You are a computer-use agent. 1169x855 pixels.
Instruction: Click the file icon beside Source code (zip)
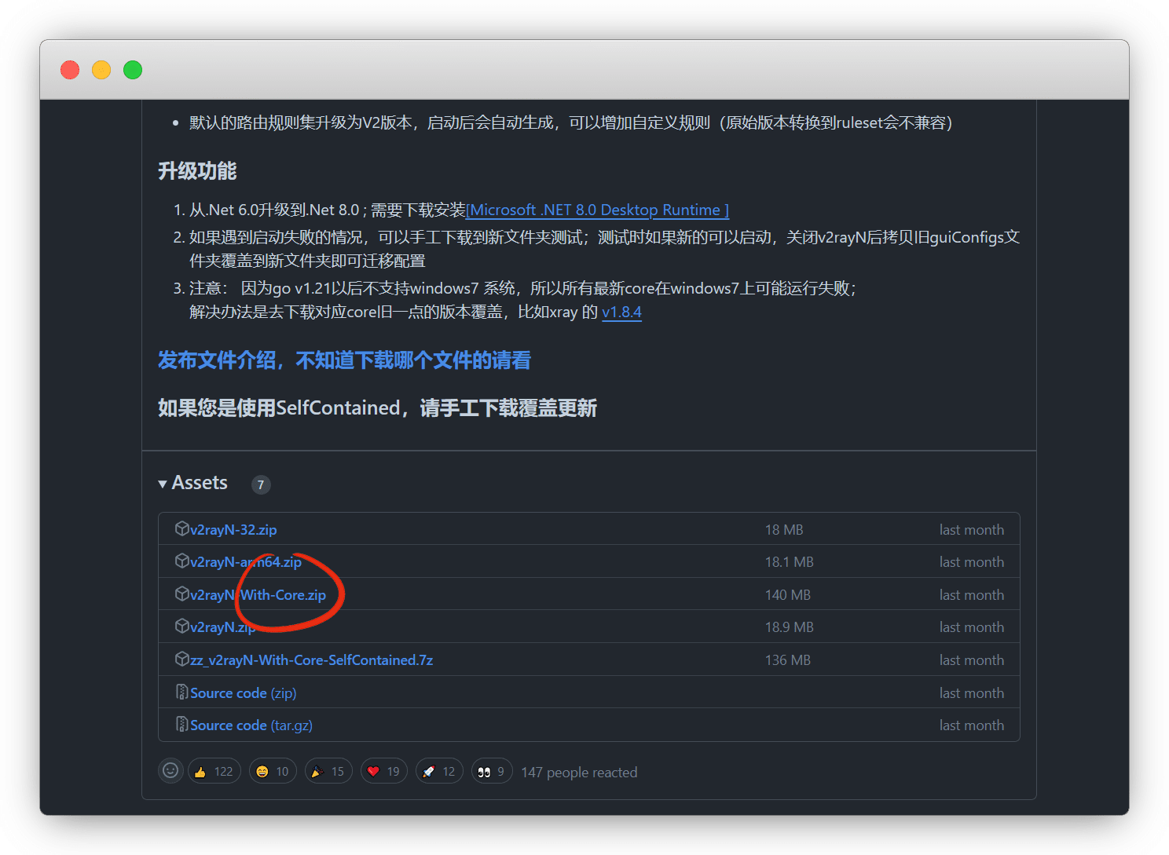pyautogui.click(x=181, y=692)
